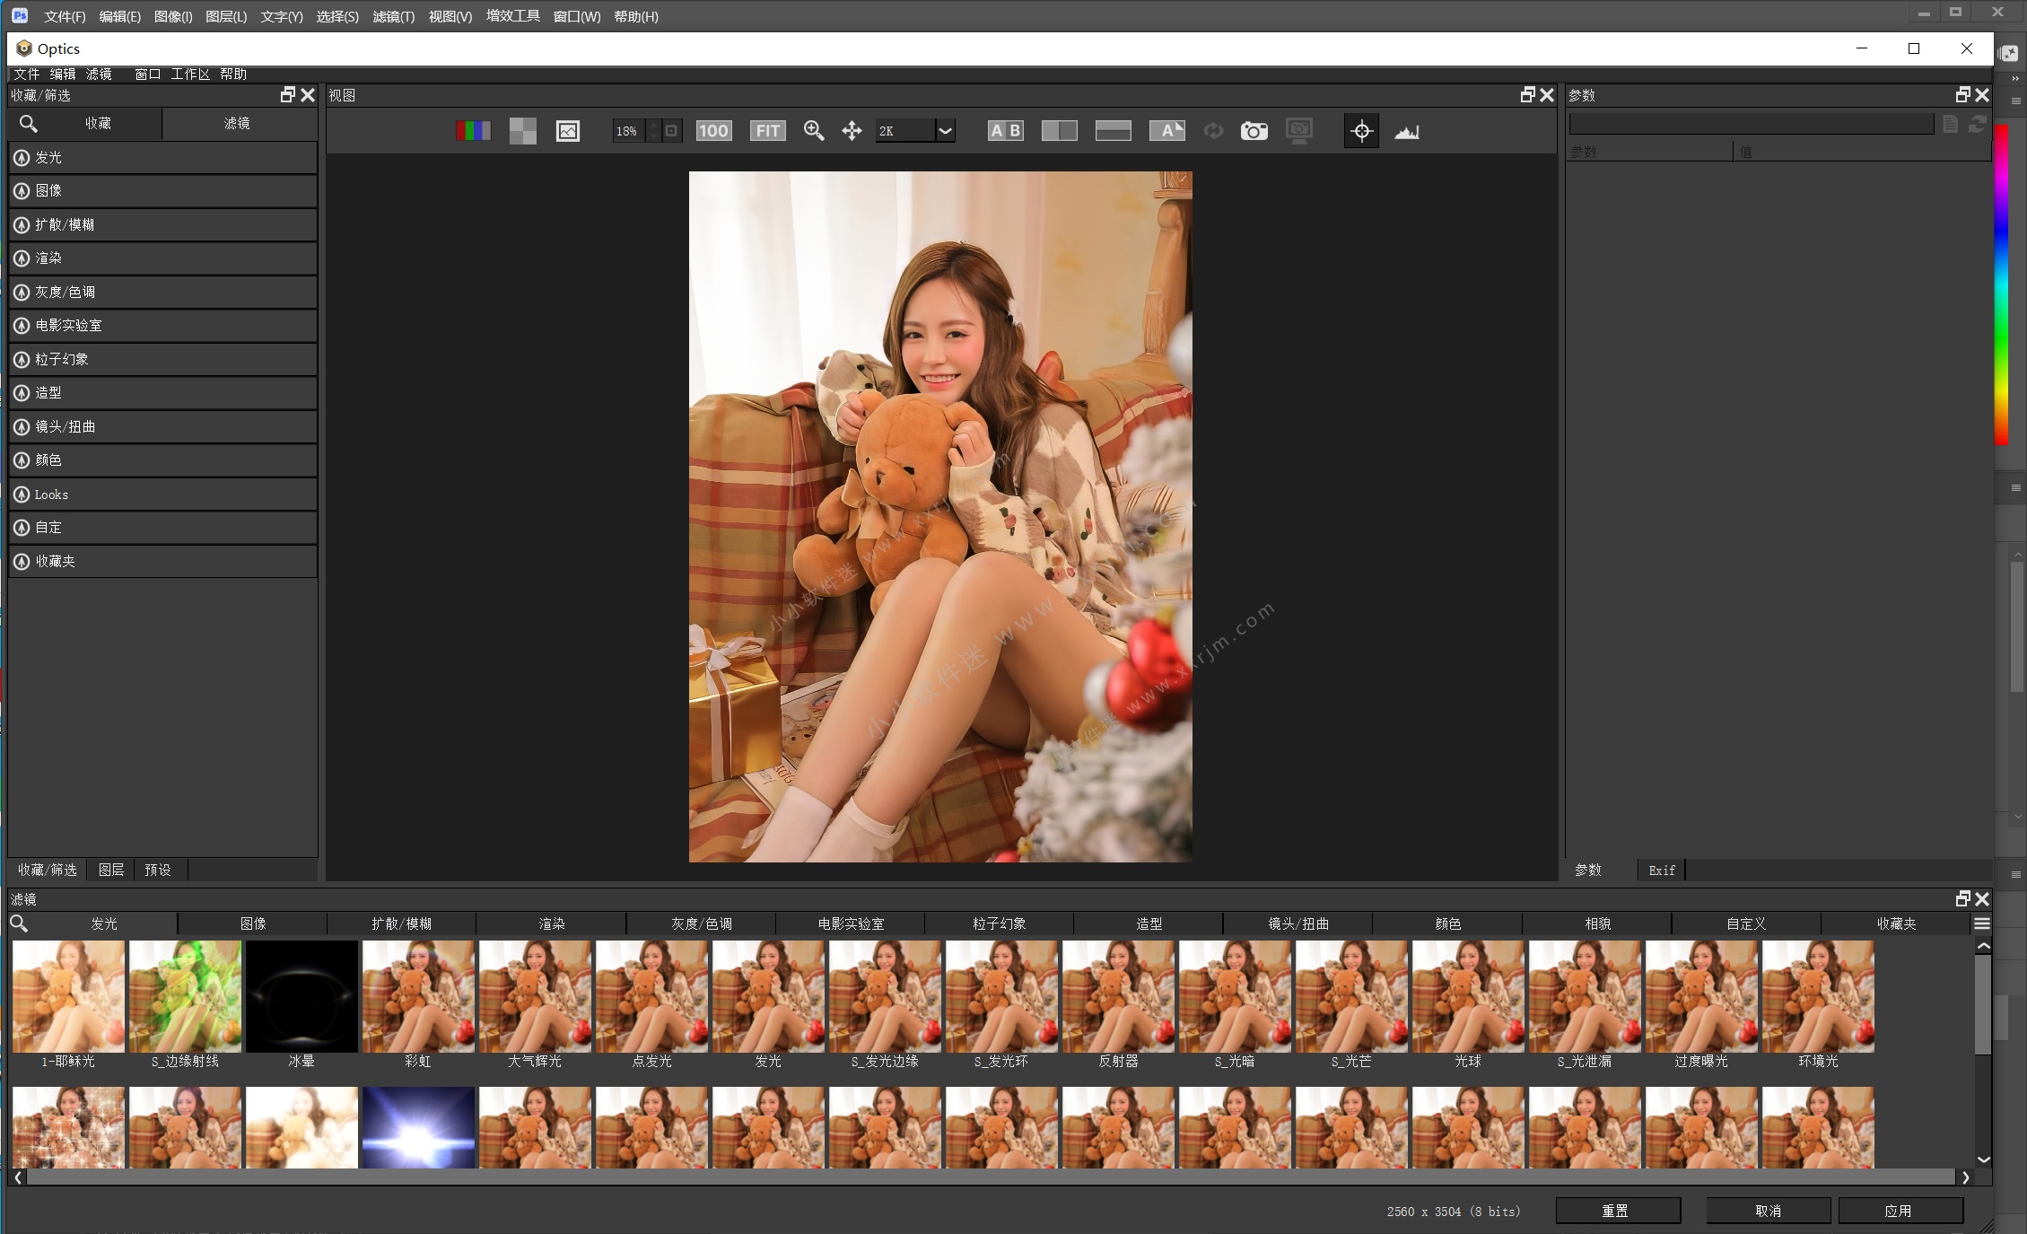
Task: Click the 应用 button
Action: 1898,1211
